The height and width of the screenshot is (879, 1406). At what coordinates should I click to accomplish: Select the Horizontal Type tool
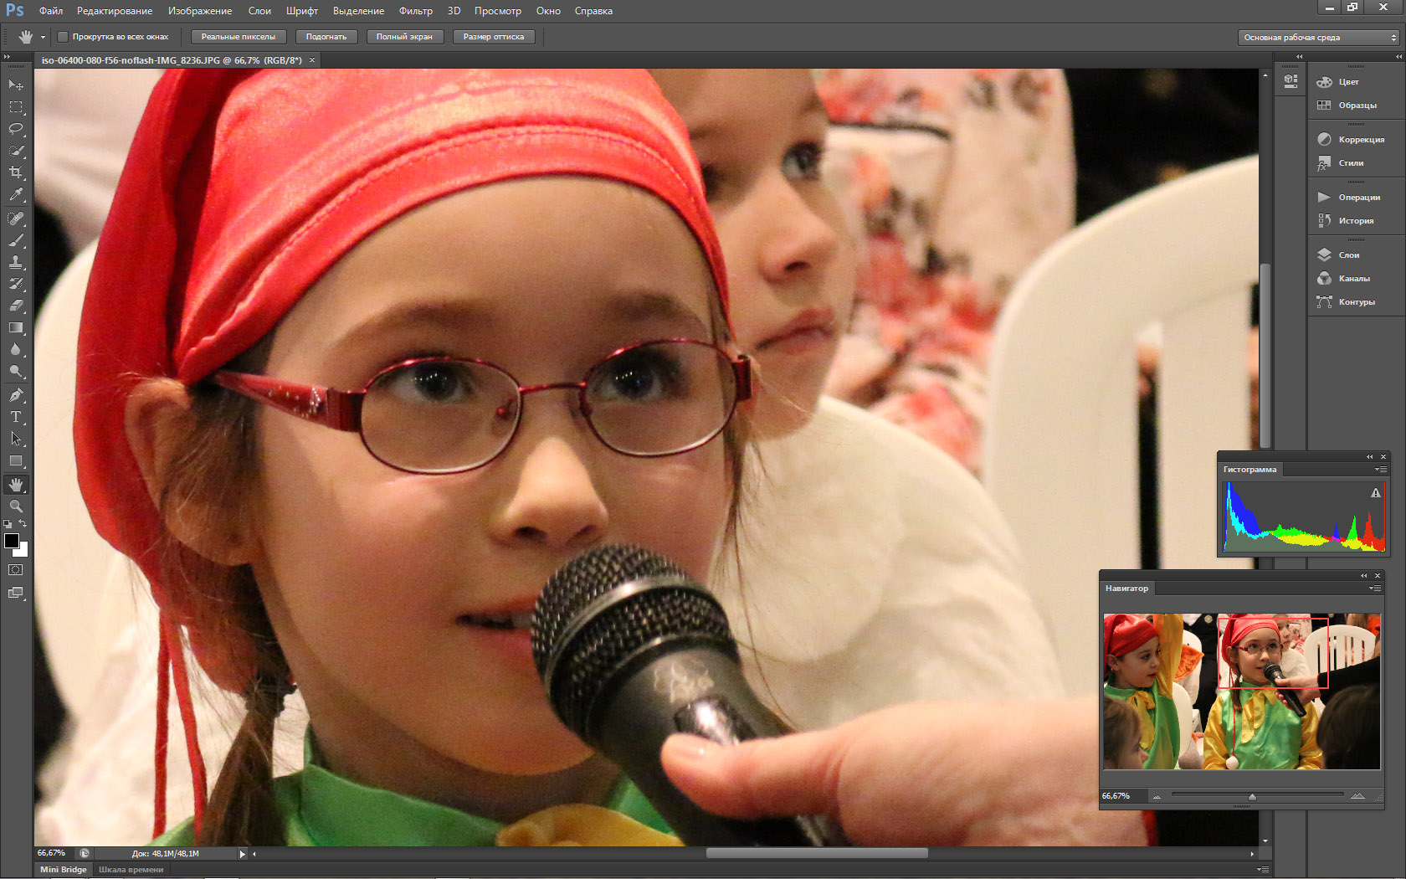click(x=16, y=417)
